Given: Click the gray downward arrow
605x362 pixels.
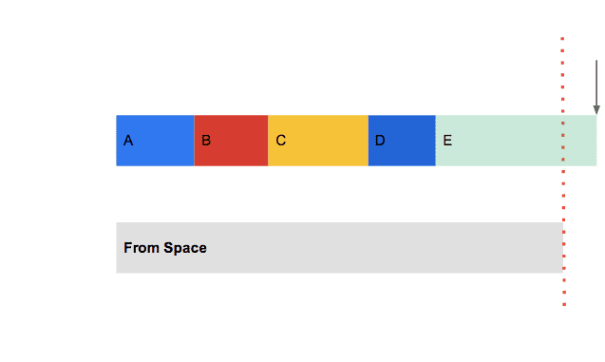Looking at the screenshot, I should [x=596, y=87].
